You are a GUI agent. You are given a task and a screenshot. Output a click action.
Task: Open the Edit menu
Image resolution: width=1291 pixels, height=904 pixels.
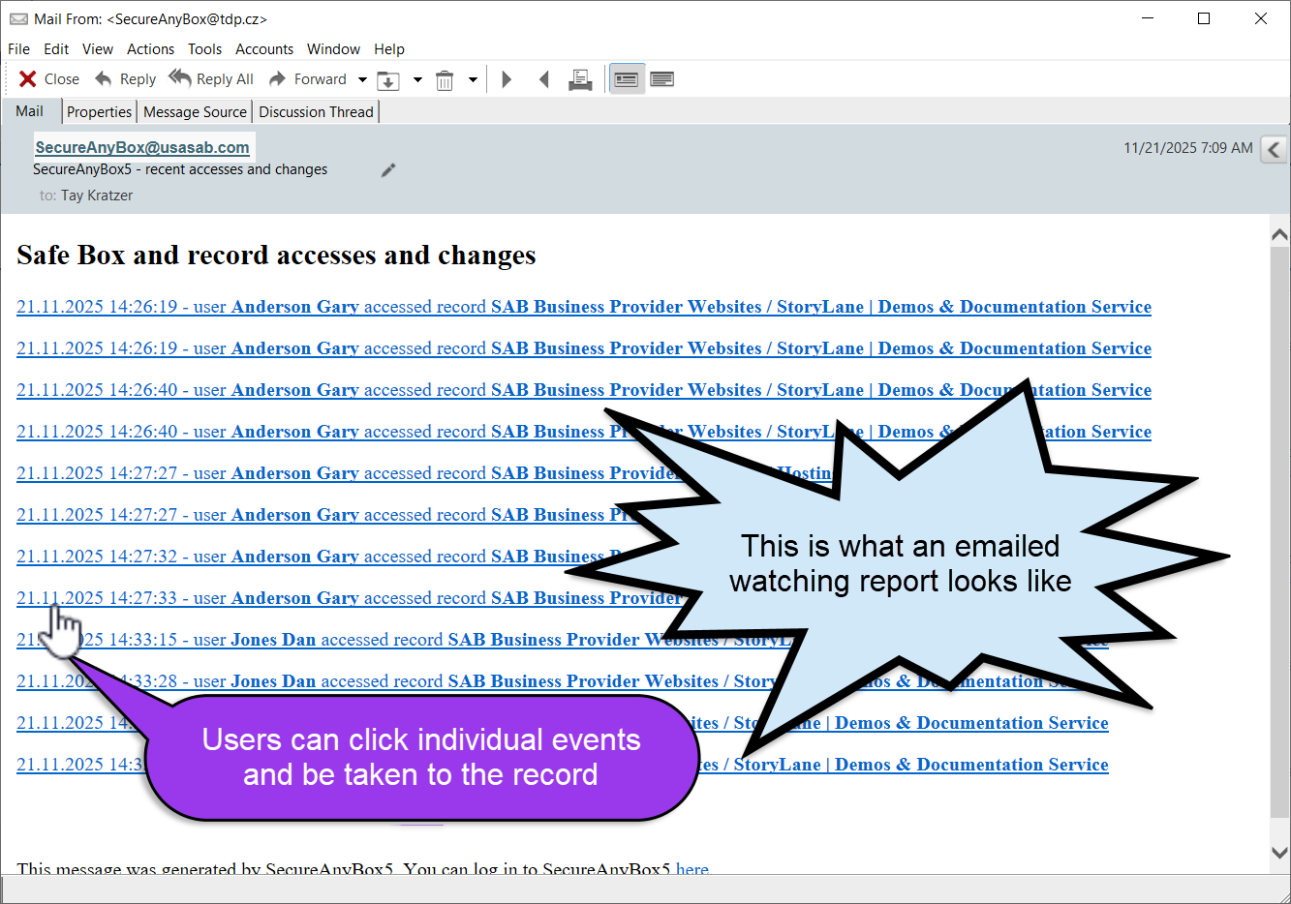click(x=56, y=49)
